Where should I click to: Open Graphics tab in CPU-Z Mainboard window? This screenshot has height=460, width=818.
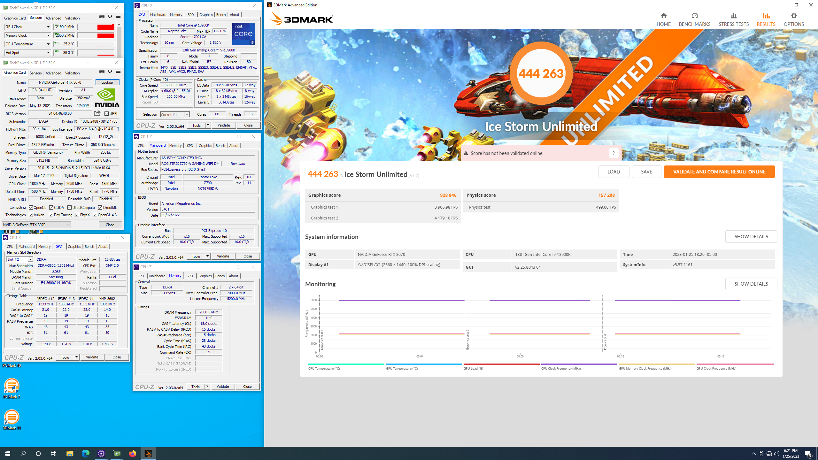(x=205, y=146)
